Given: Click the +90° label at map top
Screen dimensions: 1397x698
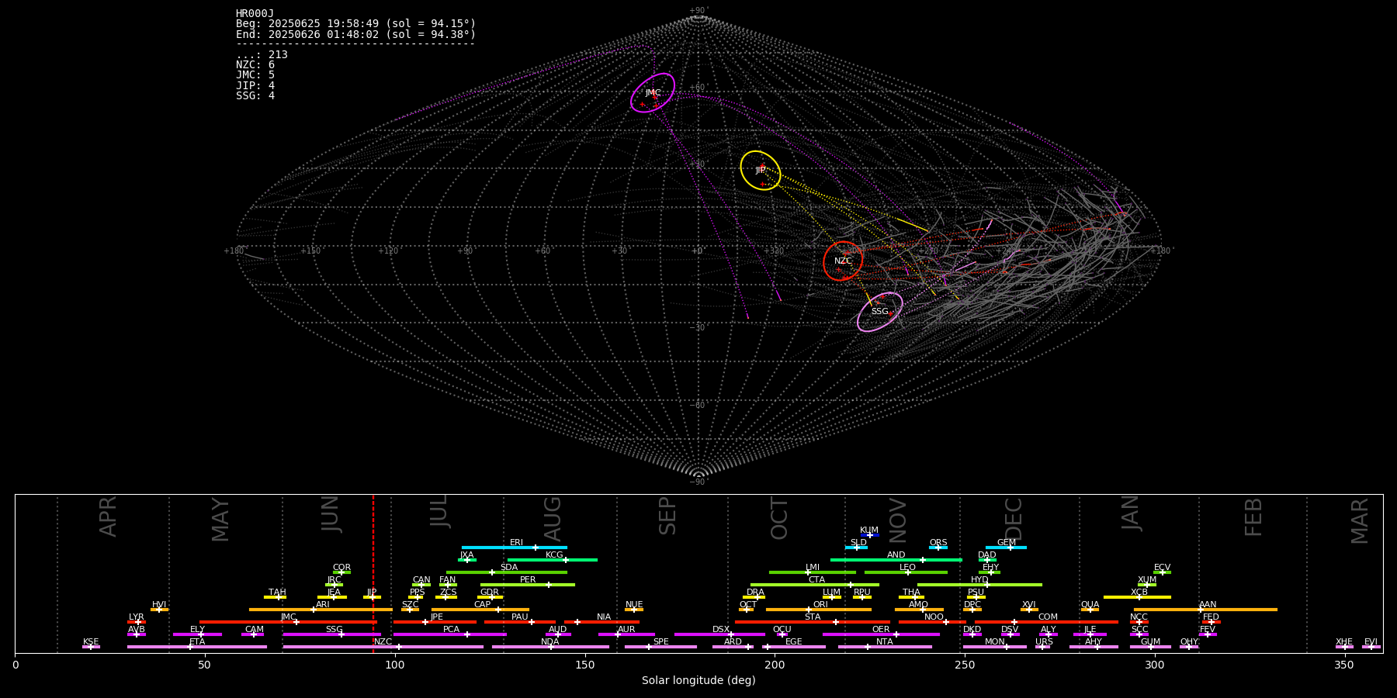Looking at the screenshot, I should point(698,11).
